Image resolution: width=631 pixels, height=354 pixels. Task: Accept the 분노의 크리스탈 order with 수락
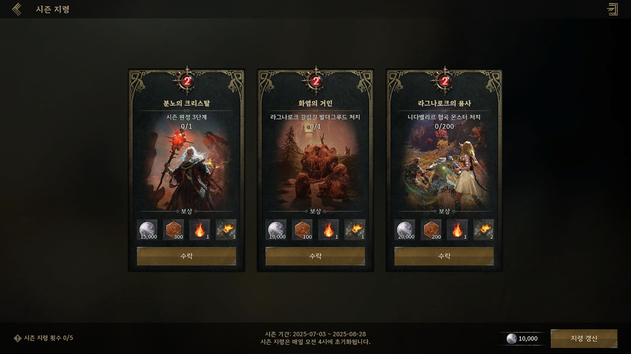[186, 256]
